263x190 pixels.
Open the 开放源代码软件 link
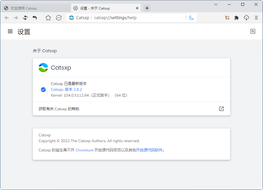tap(149, 150)
